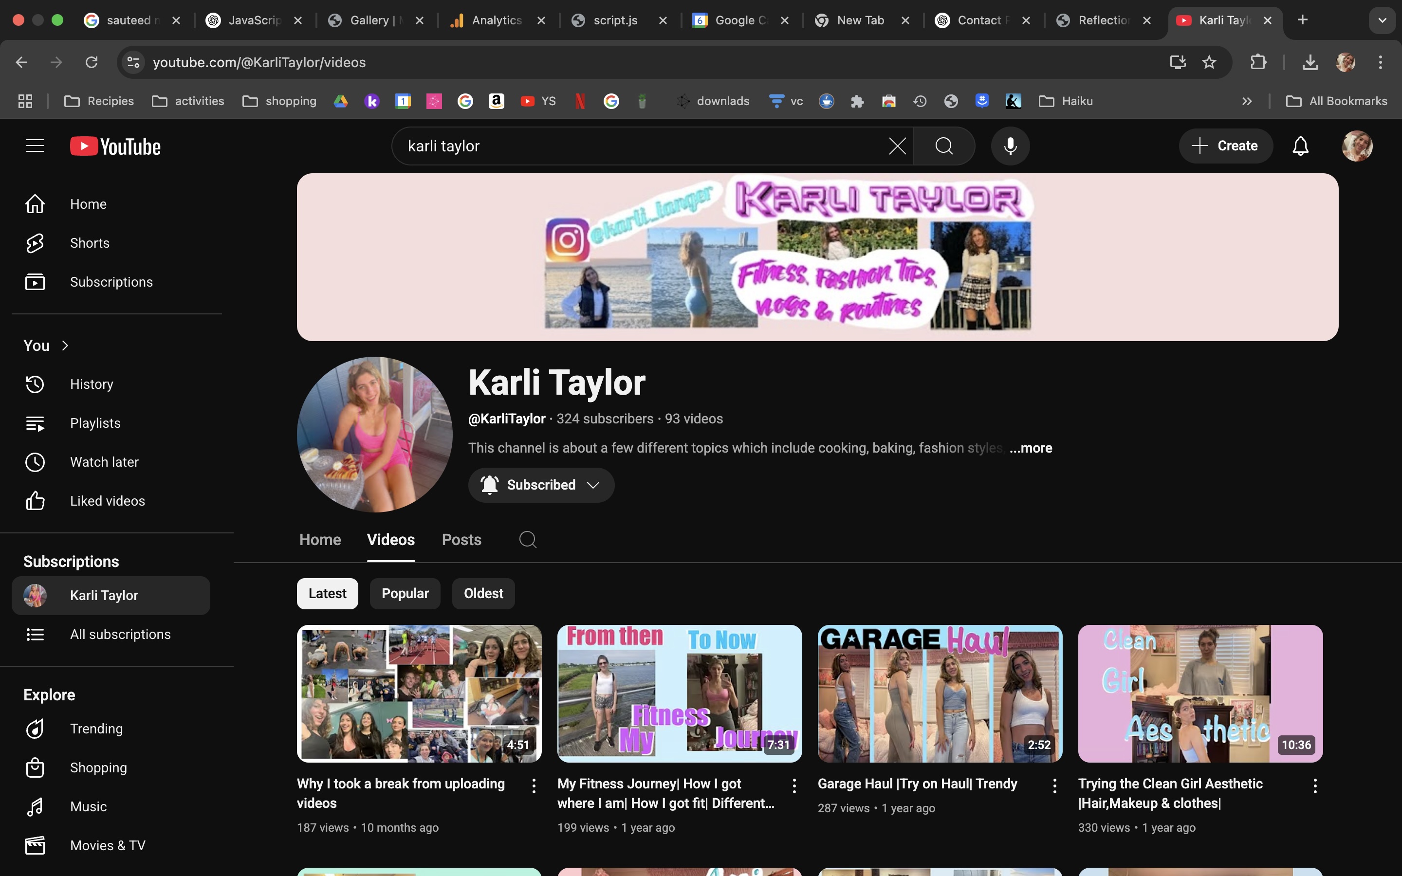Open Playlists in sidebar
Viewport: 1402px width, 876px height.
[x=111, y=423]
